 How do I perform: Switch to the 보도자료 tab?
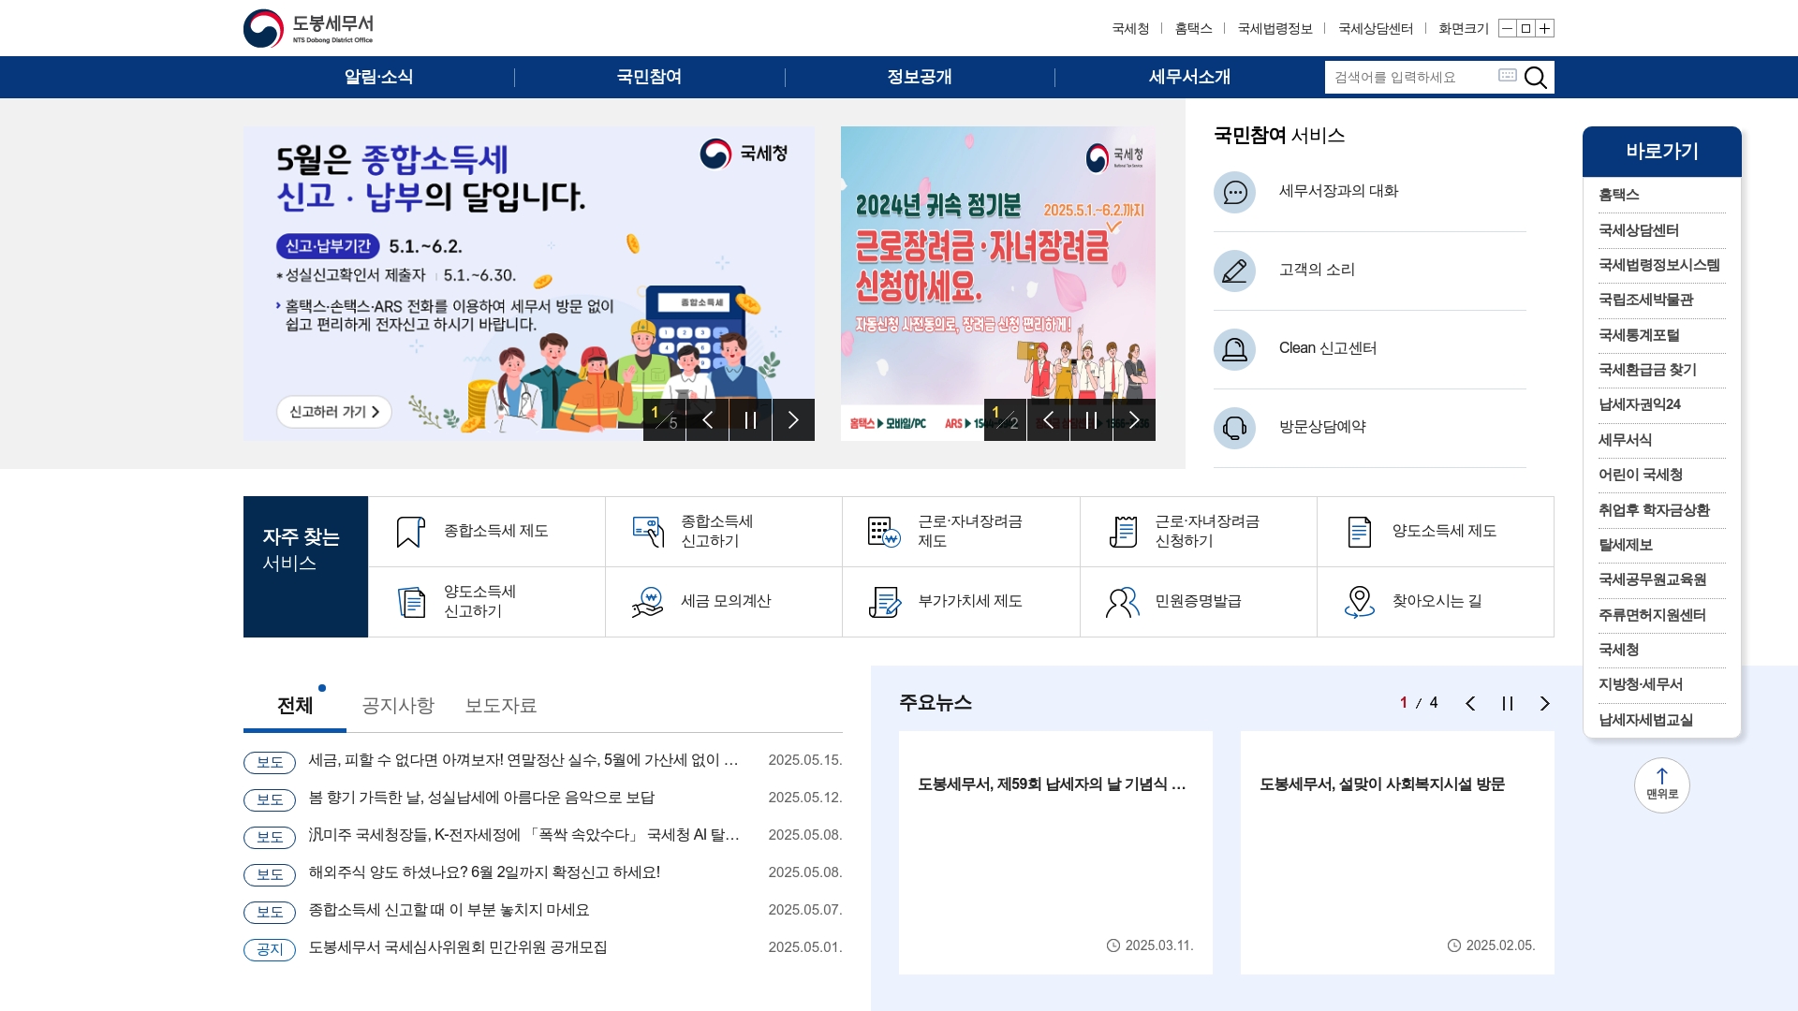click(x=501, y=705)
